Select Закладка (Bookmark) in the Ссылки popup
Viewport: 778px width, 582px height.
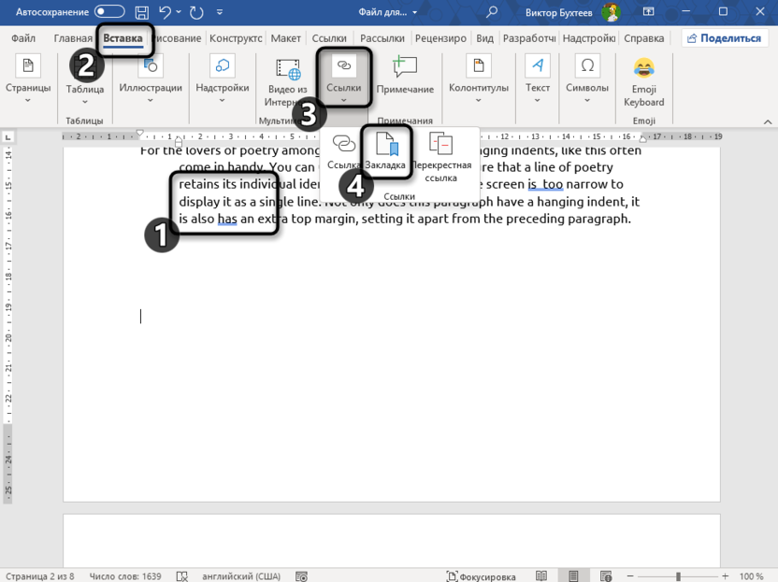[x=385, y=151]
